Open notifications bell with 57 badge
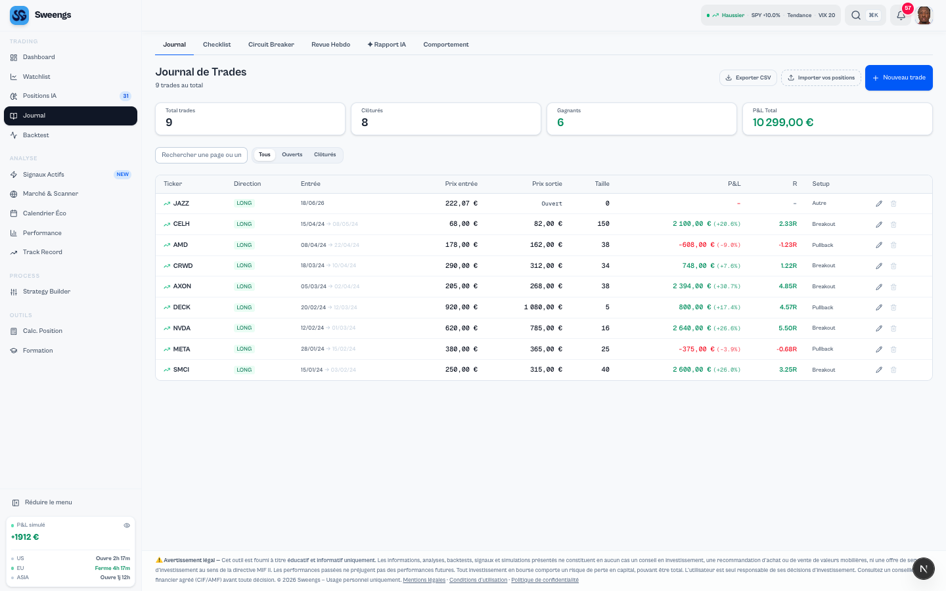Screen dimensions: 946x591 pyautogui.click(x=901, y=15)
